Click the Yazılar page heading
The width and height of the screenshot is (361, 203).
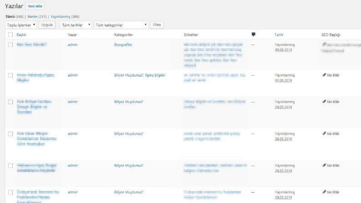coord(14,6)
